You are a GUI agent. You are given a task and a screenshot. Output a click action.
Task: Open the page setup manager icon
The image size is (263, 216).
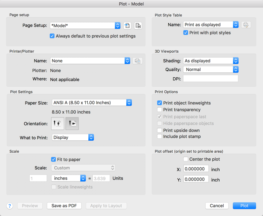coord(138,26)
